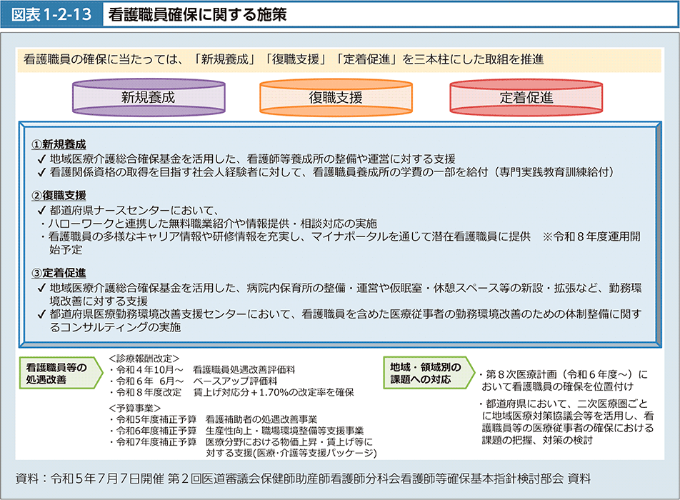Click the heading <予算事業>

tap(134, 408)
